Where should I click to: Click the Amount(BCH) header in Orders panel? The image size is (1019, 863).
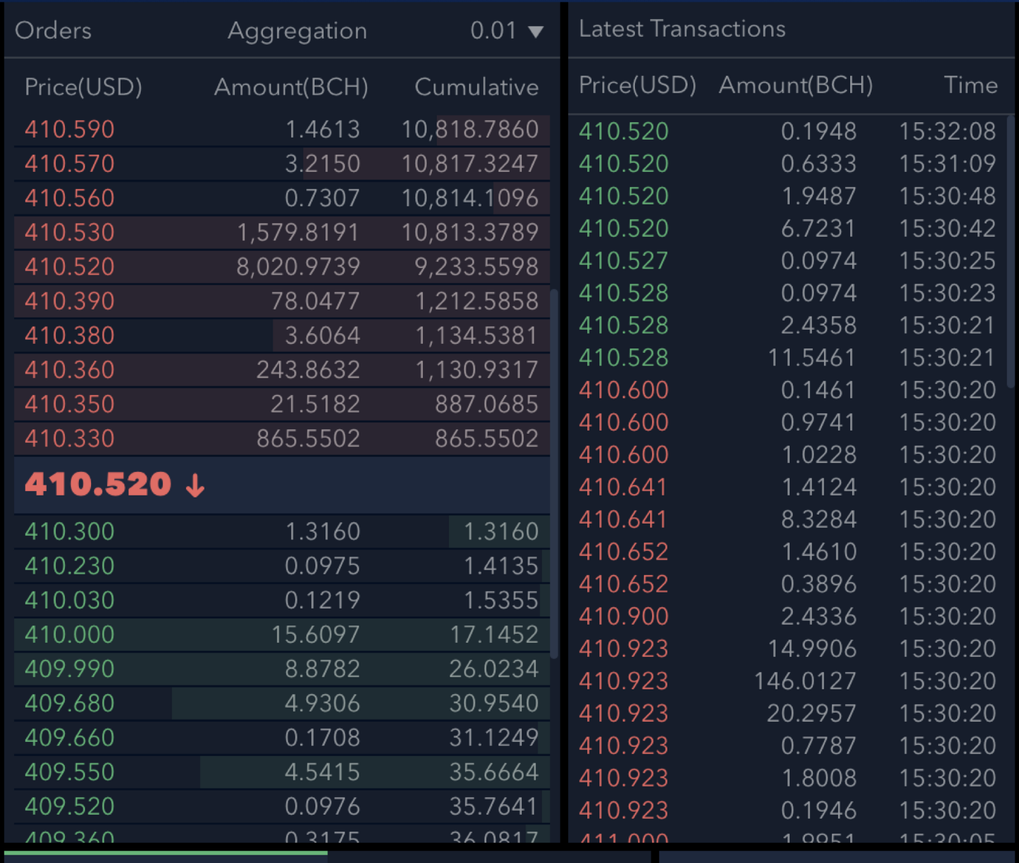[x=291, y=87]
